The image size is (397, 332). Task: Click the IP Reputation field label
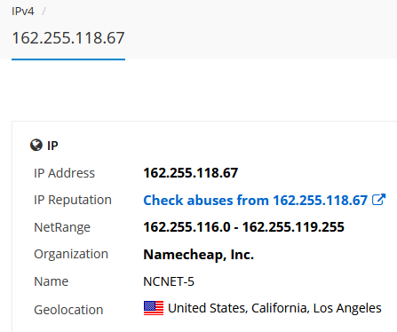click(x=73, y=200)
